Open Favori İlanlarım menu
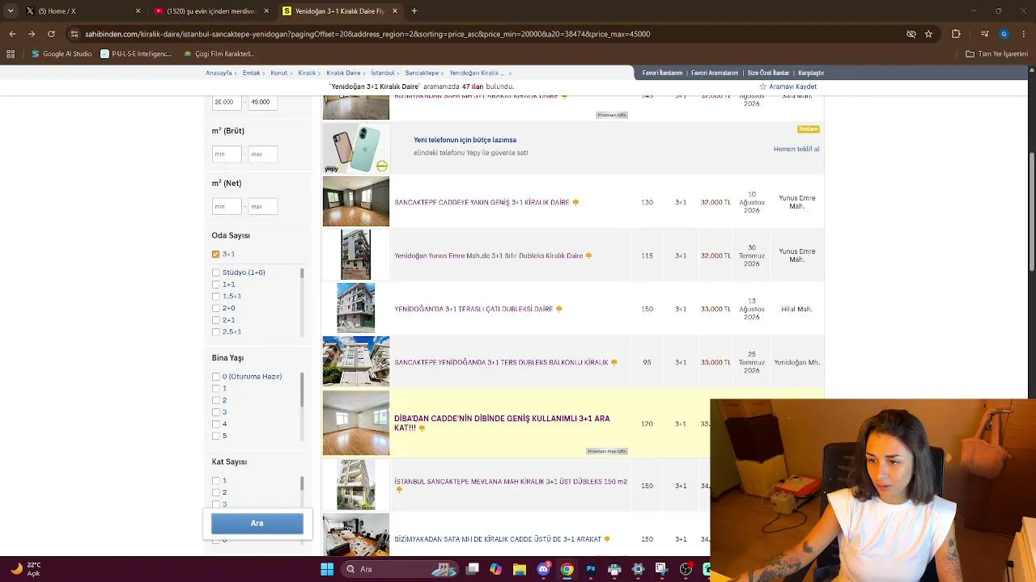Screen dimensions: 1036x582 (x=662, y=73)
